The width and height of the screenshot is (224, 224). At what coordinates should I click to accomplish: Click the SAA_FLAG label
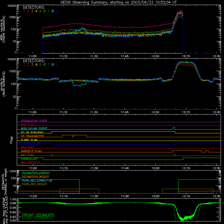click(x=27, y=147)
